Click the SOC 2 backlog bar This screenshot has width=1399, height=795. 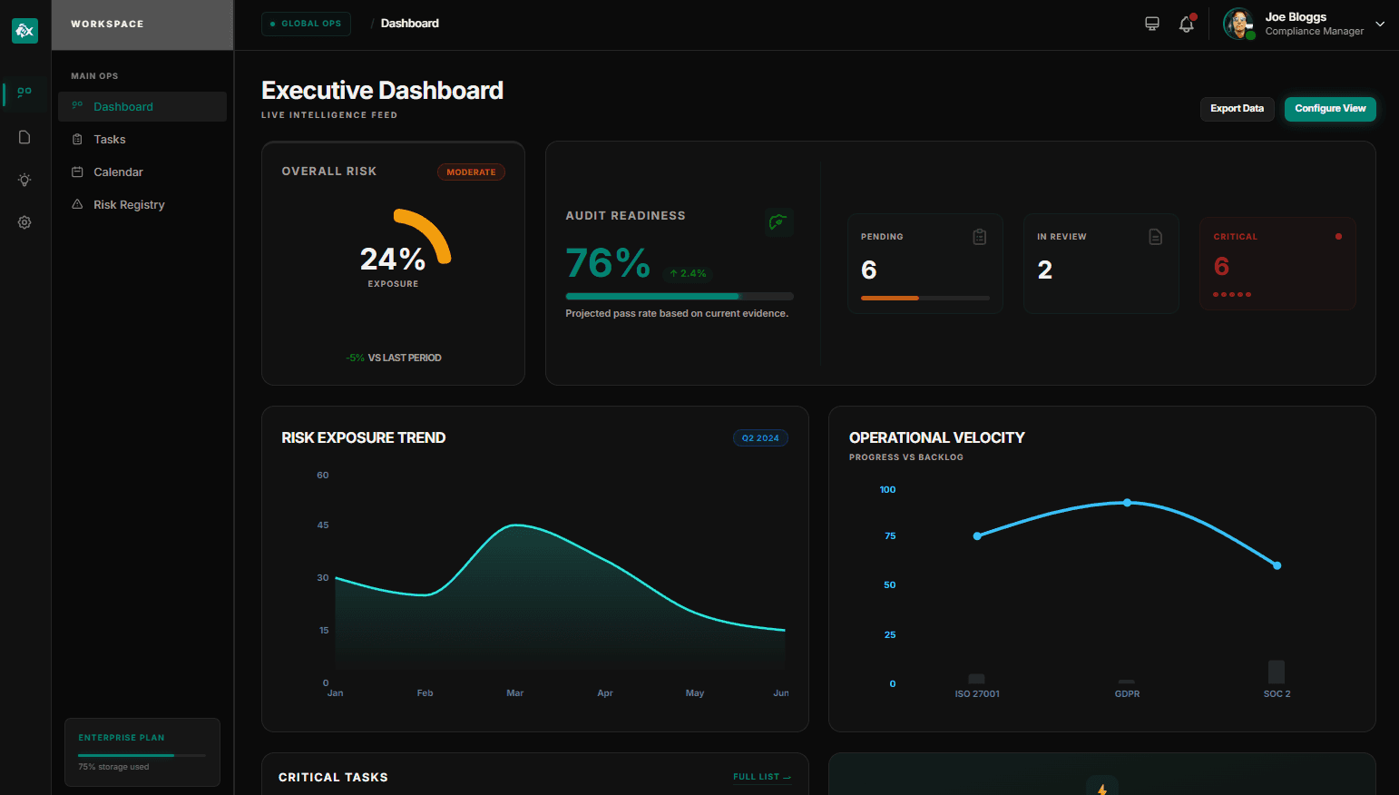tap(1277, 672)
